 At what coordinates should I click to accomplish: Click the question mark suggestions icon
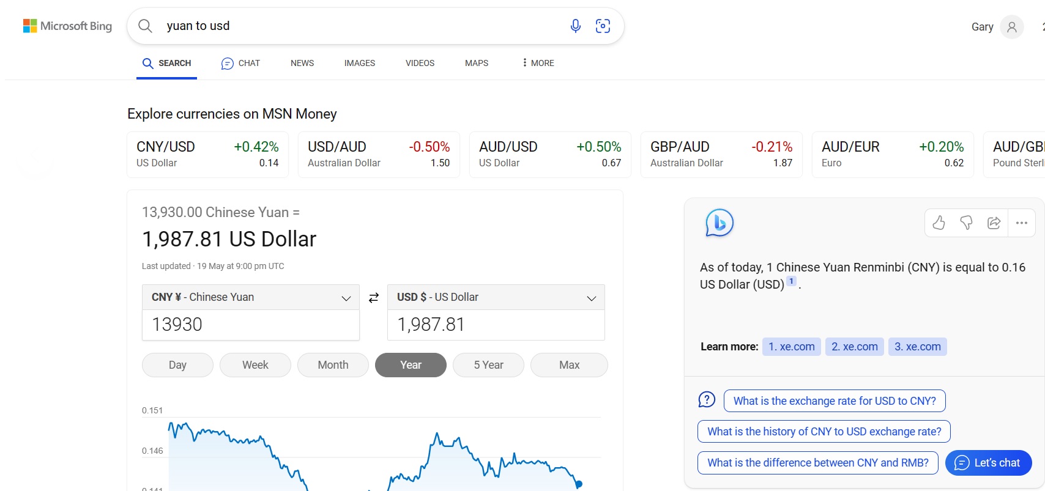click(707, 400)
